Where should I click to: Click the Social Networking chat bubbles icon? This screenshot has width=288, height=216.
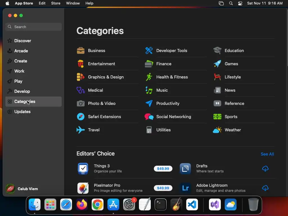pyautogui.click(x=149, y=117)
